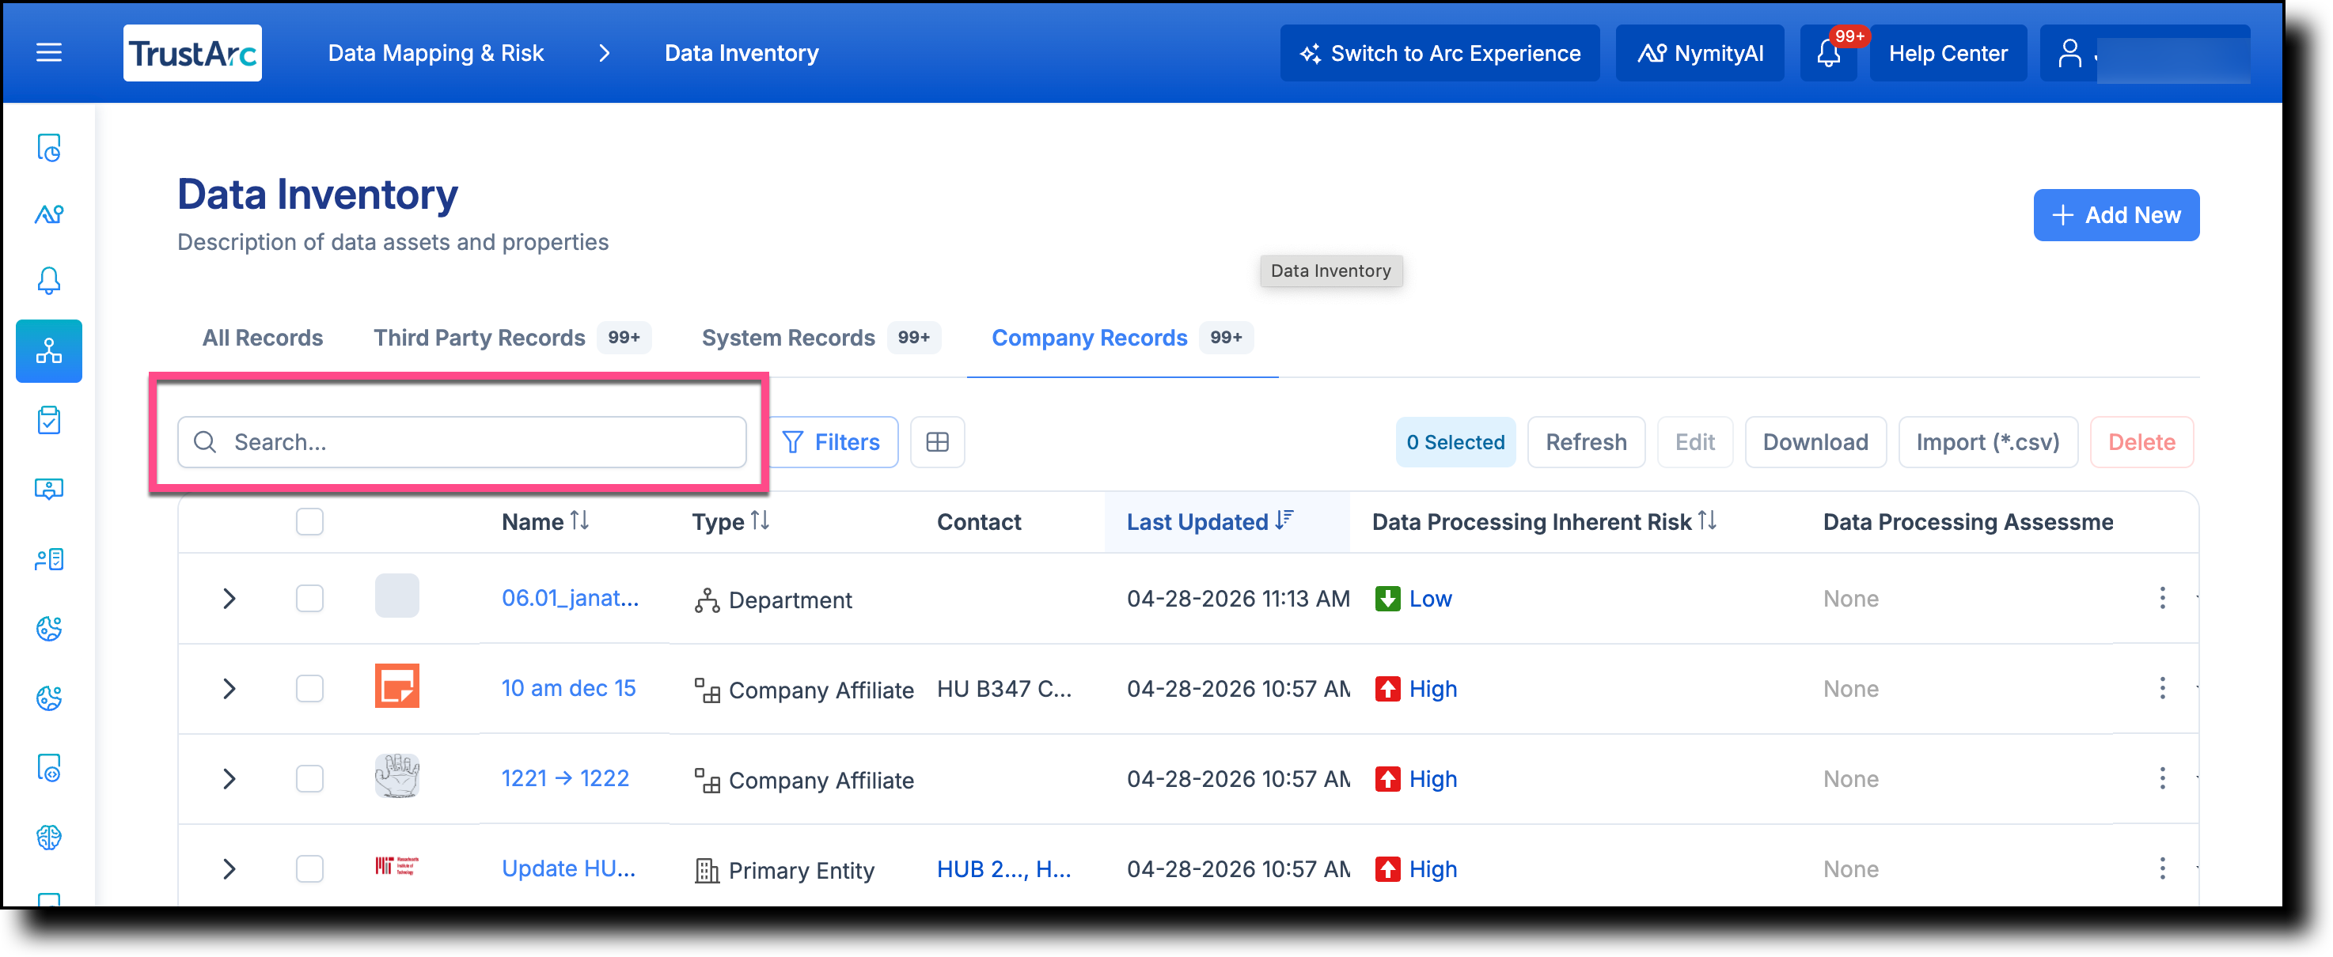Viewport: 2333px width, 957px height.
Task: Click the hand logo of 1221 → 1222
Action: [396, 776]
